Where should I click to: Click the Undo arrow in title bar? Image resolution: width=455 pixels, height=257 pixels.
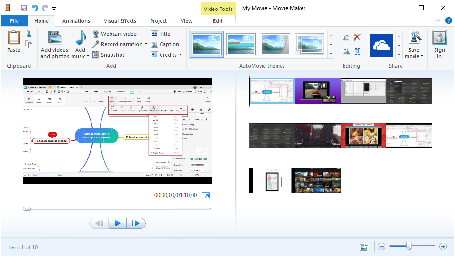(35, 8)
